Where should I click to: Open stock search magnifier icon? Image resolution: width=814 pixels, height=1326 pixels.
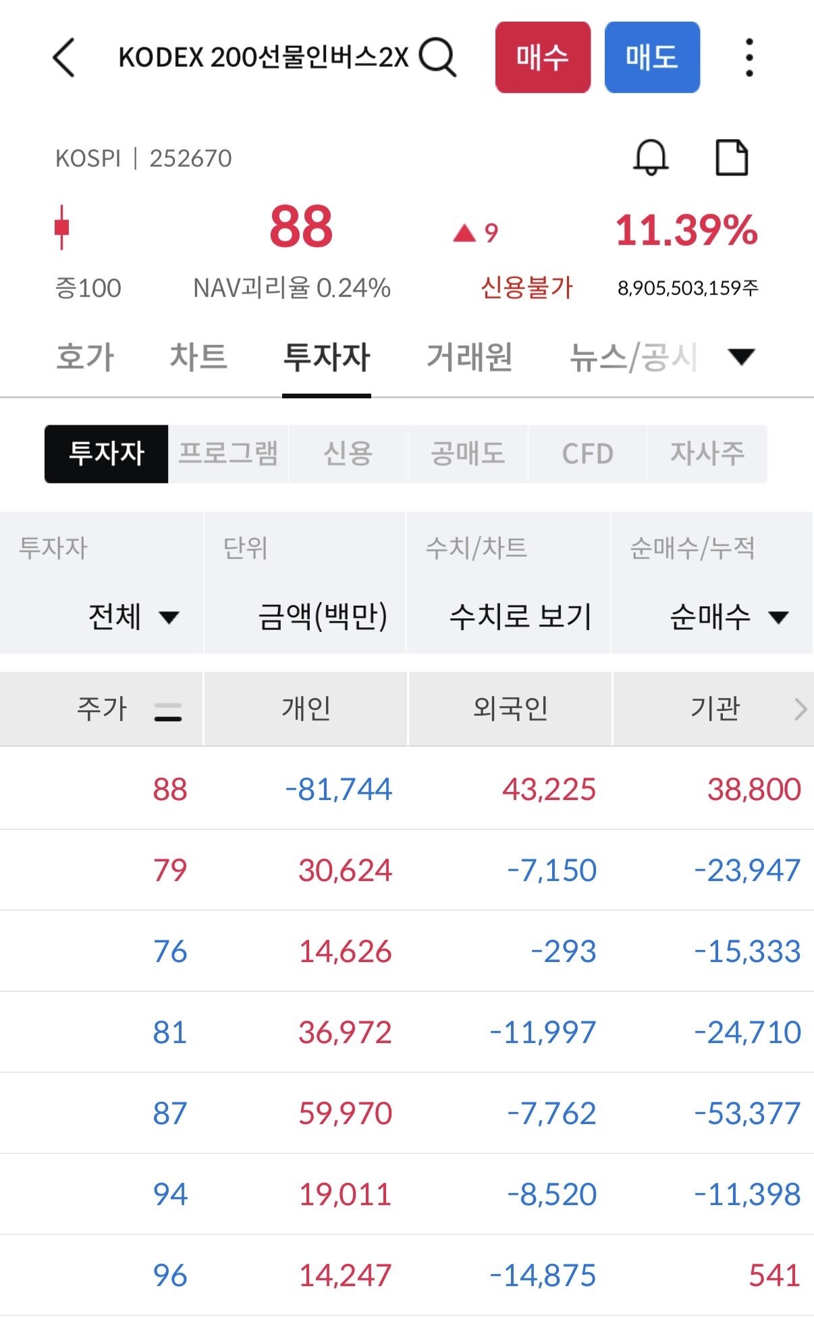[x=438, y=57]
